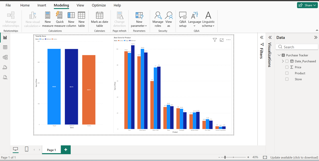Viewport: 319px width, 161px height.
Task: Select the Modeling ribbon tab
Action: (x=61, y=5)
